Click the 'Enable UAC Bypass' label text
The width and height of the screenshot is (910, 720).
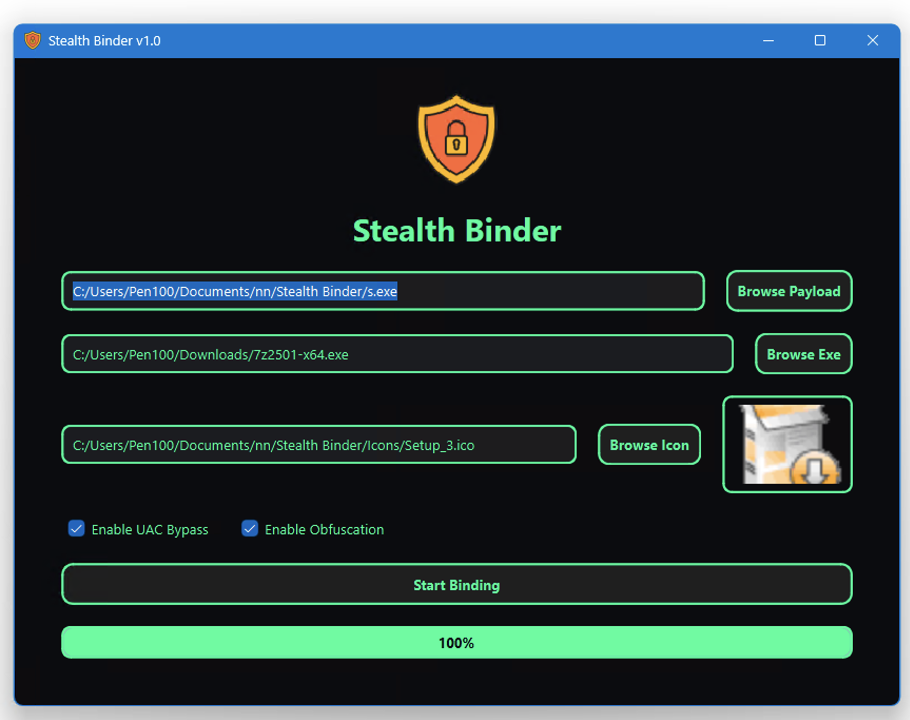coord(150,530)
